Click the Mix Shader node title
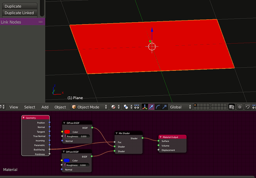This screenshot has height=178, width=256. point(124,133)
